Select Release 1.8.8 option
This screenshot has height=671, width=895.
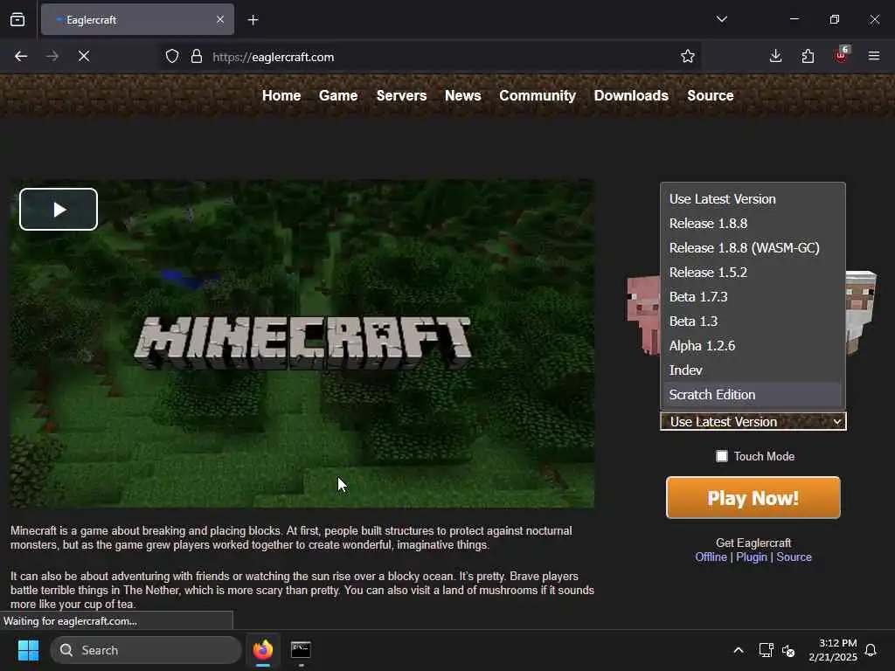(x=753, y=224)
